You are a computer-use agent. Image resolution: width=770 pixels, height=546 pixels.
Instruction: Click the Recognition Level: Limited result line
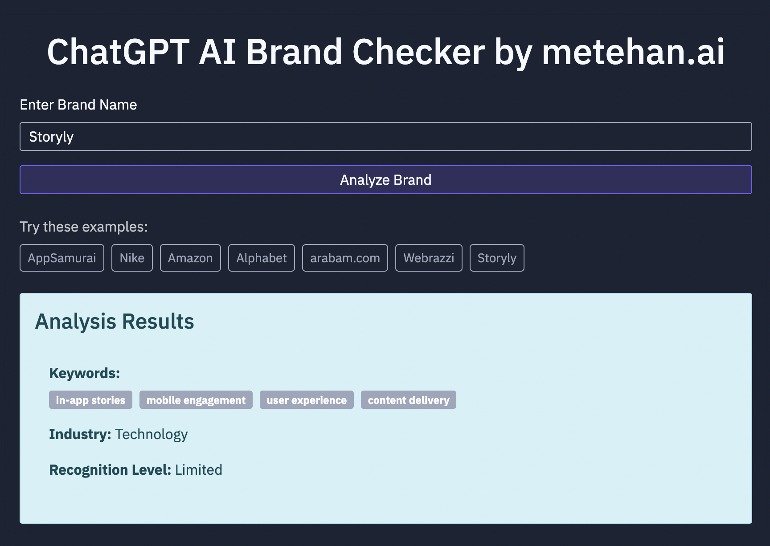pos(135,470)
